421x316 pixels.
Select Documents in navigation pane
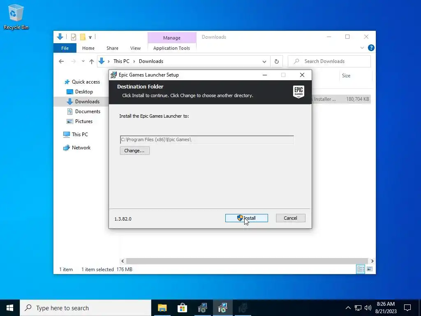click(83, 111)
